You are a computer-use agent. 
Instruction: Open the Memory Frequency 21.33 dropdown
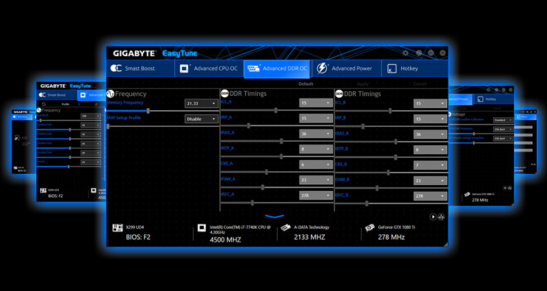point(202,103)
